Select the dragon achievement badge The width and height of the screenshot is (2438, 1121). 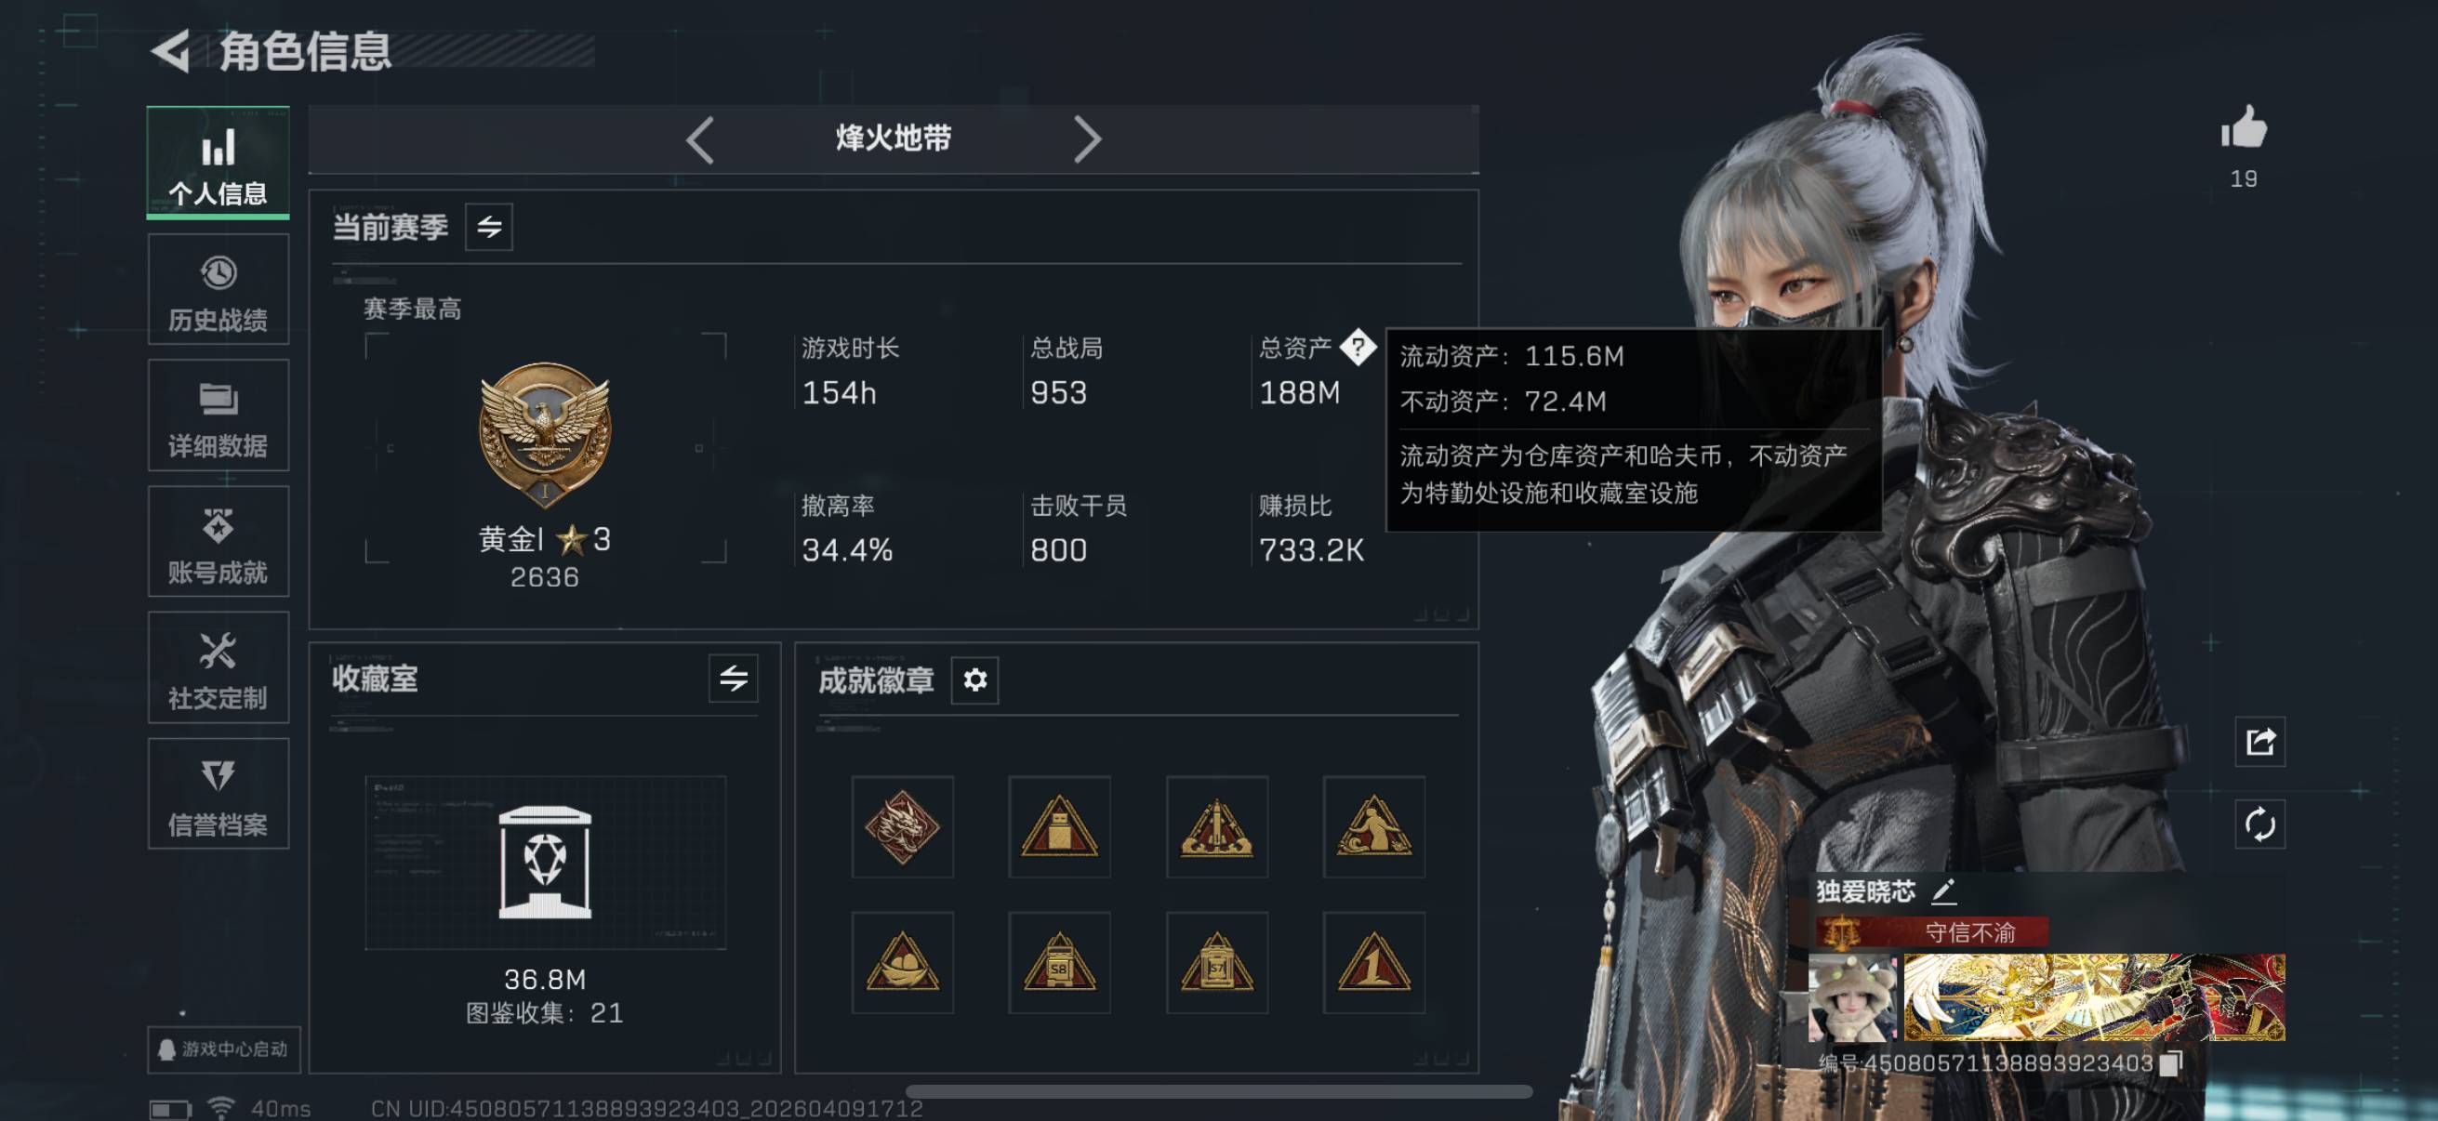click(x=903, y=826)
